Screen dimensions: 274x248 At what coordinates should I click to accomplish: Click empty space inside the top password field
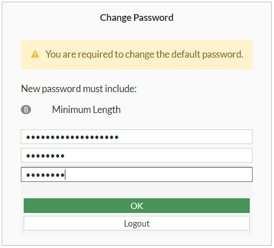click(185, 137)
